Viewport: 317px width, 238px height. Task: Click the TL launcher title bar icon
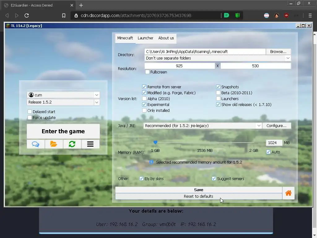tap(8, 26)
